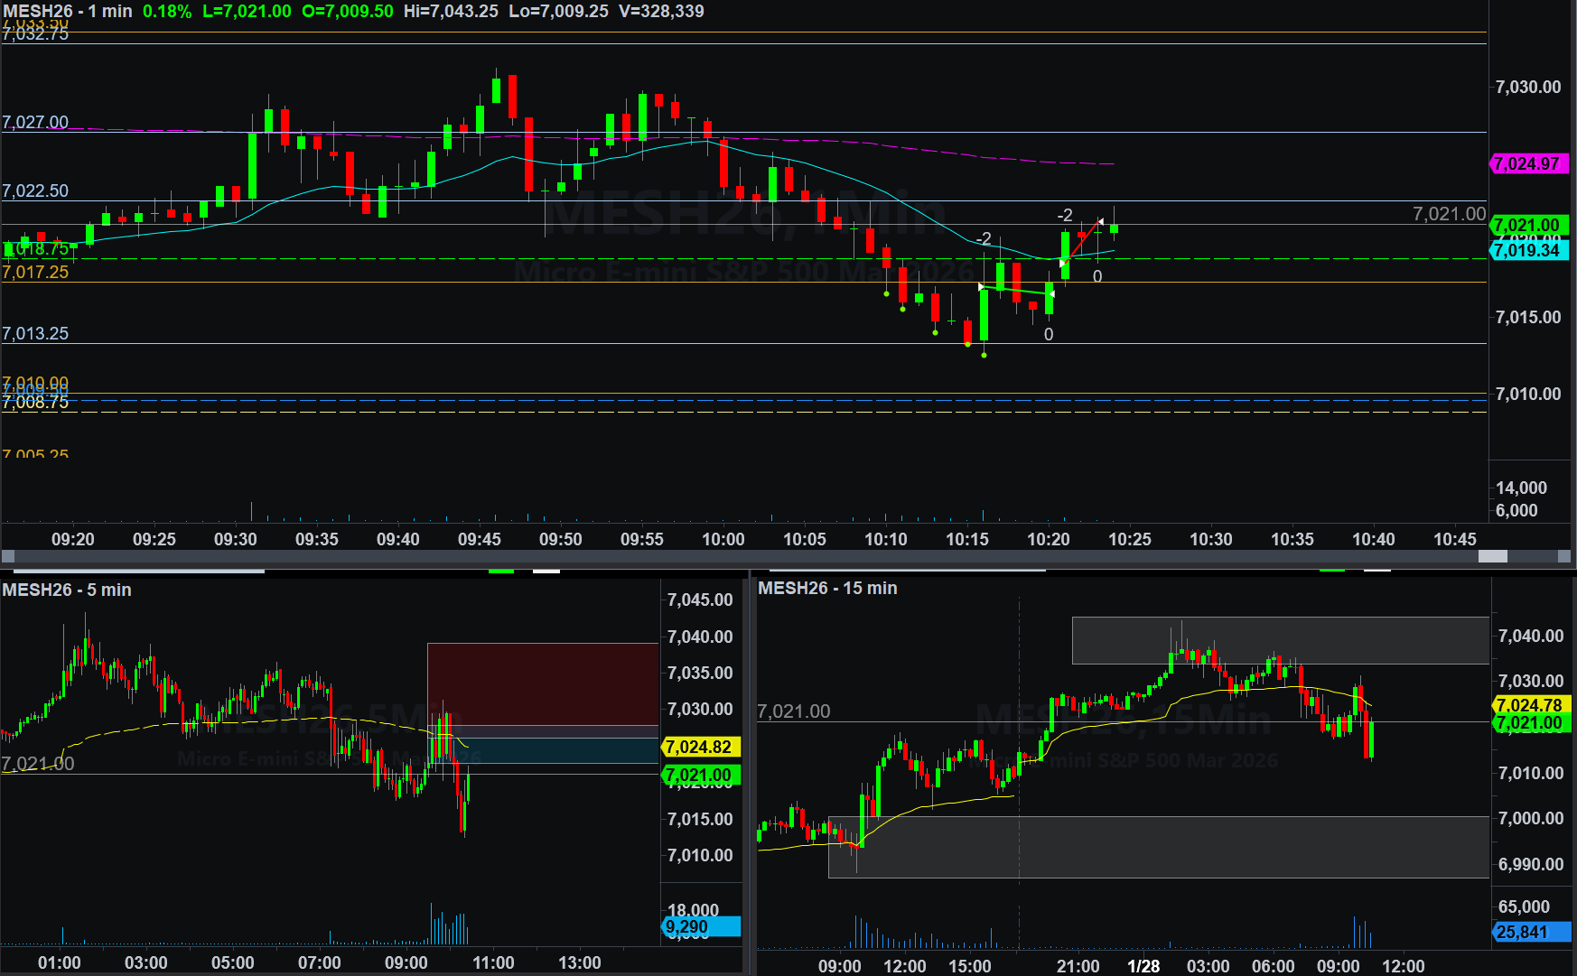
Task: Select the dark red zone on 5 min chart
Action: click(542, 682)
